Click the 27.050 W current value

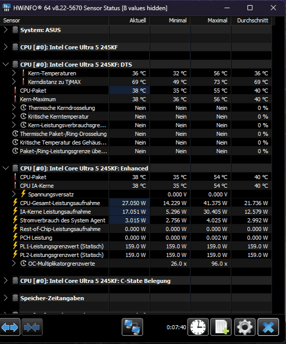[134, 203]
